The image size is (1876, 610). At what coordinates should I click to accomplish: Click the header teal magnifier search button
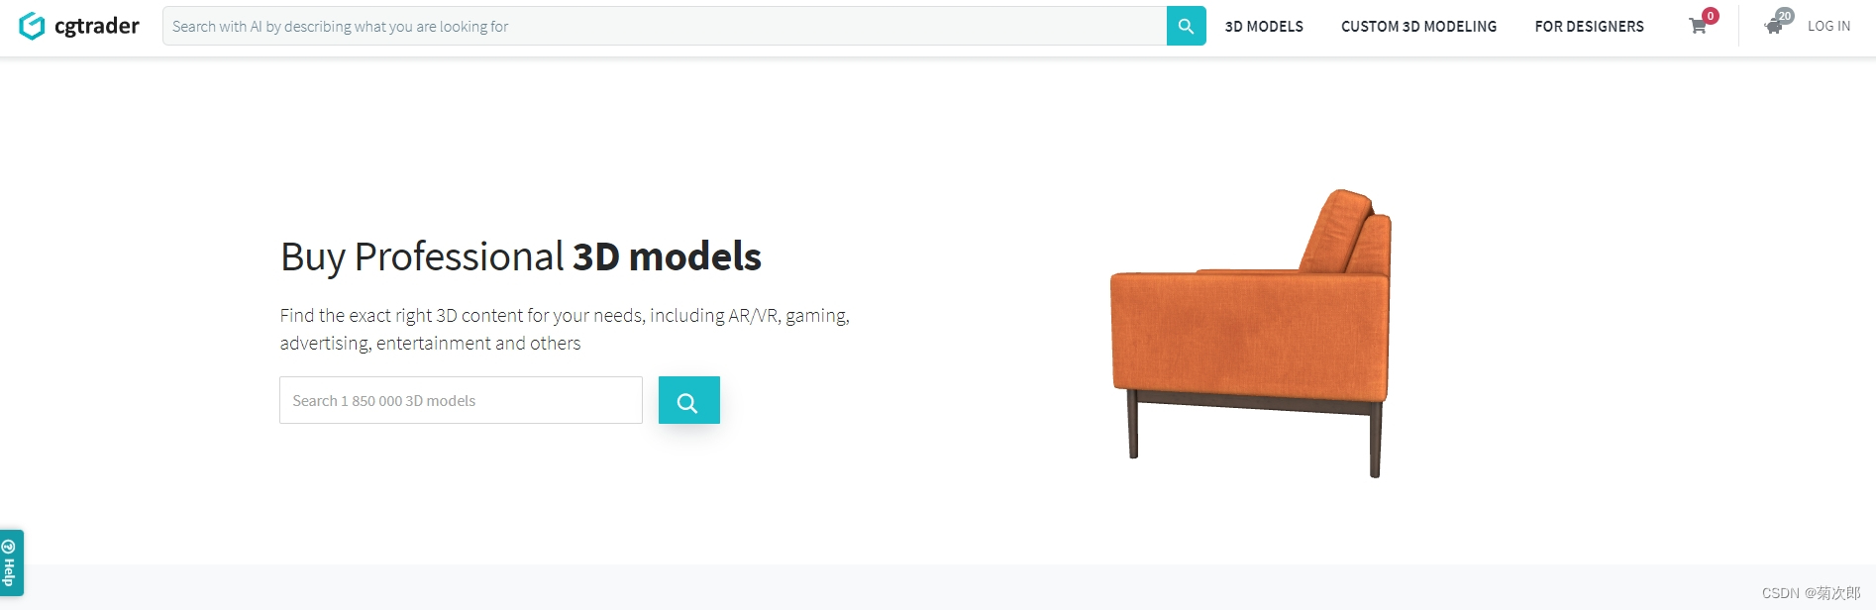point(1186,26)
